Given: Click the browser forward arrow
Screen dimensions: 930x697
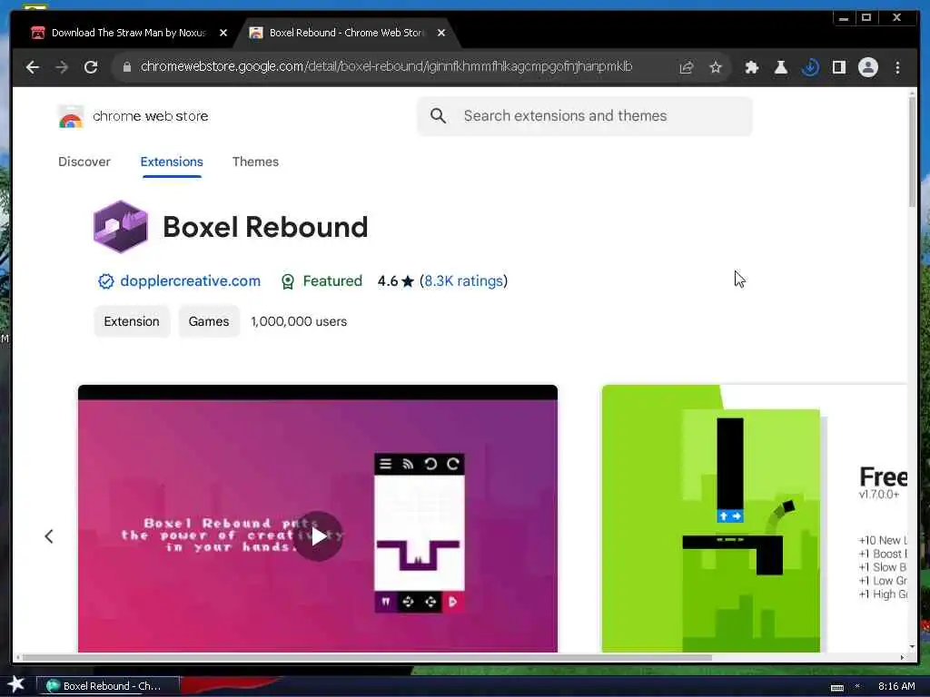Looking at the screenshot, I should click(62, 67).
